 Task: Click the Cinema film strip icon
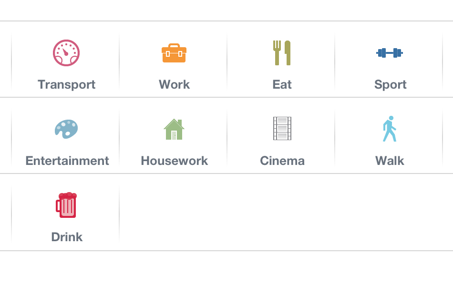pos(282,129)
